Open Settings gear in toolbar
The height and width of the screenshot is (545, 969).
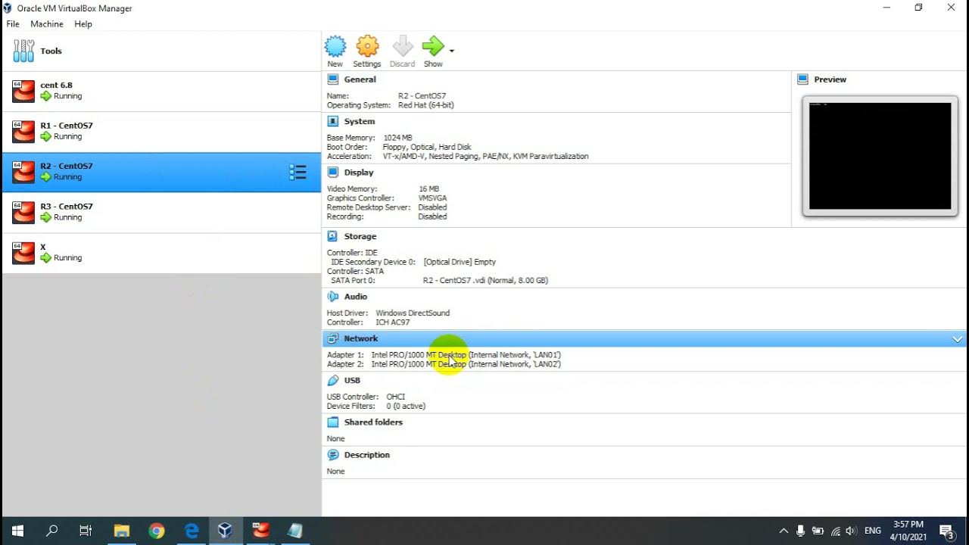(367, 47)
